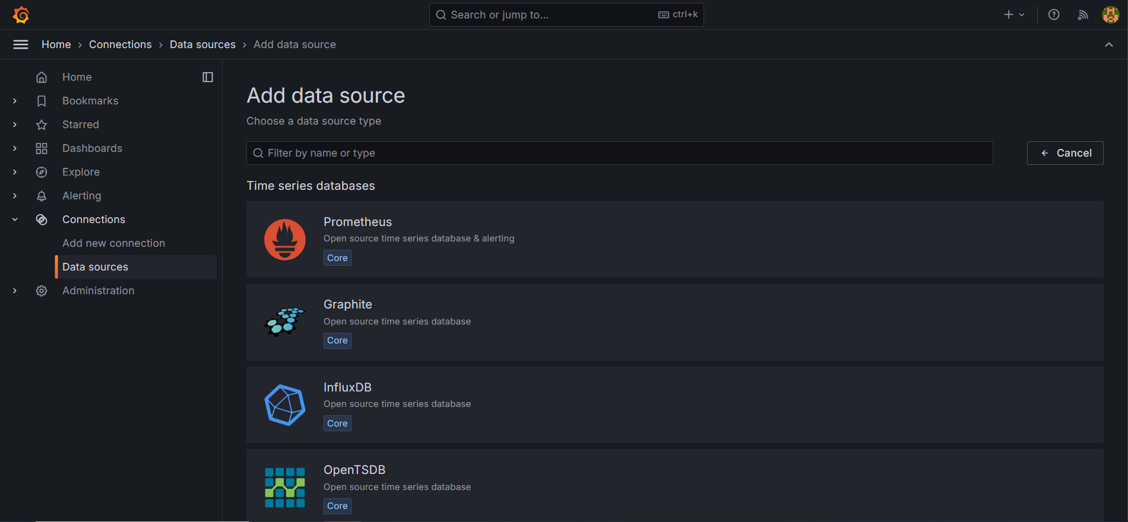Select the Graphite data source
The height and width of the screenshot is (522, 1128).
point(675,322)
